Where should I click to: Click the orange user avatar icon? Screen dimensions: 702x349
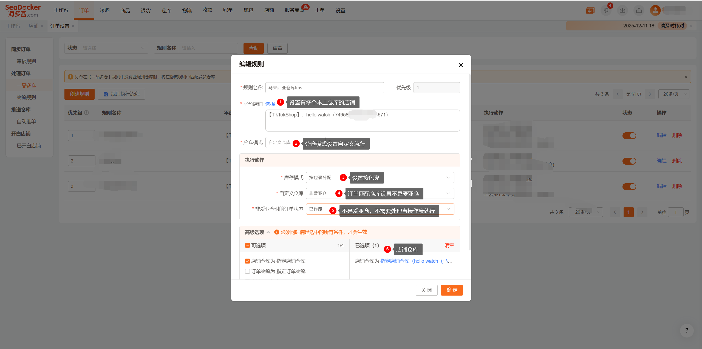(x=655, y=10)
